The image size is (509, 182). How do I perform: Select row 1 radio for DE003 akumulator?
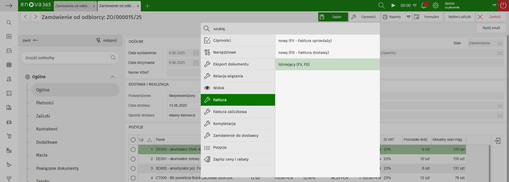pyautogui.click(x=133, y=150)
